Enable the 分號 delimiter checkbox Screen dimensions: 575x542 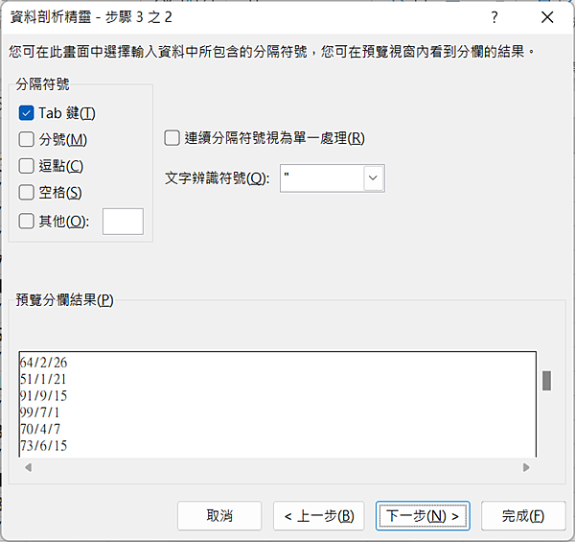click(27, 139)
